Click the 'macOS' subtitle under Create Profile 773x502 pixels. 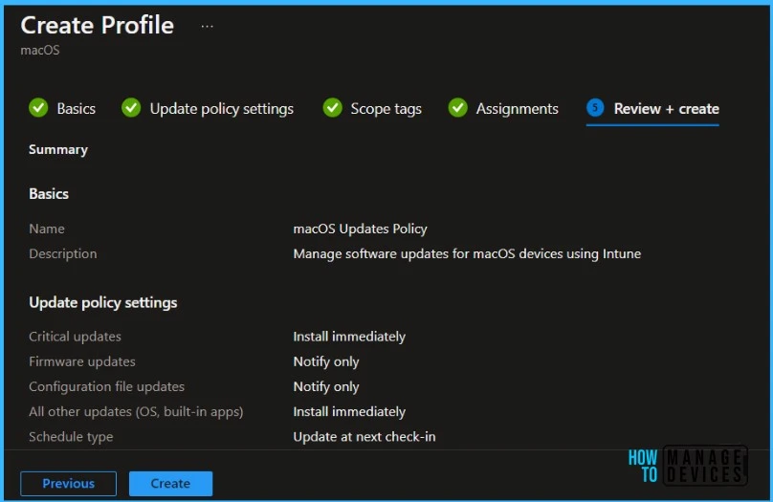[40, 51]
